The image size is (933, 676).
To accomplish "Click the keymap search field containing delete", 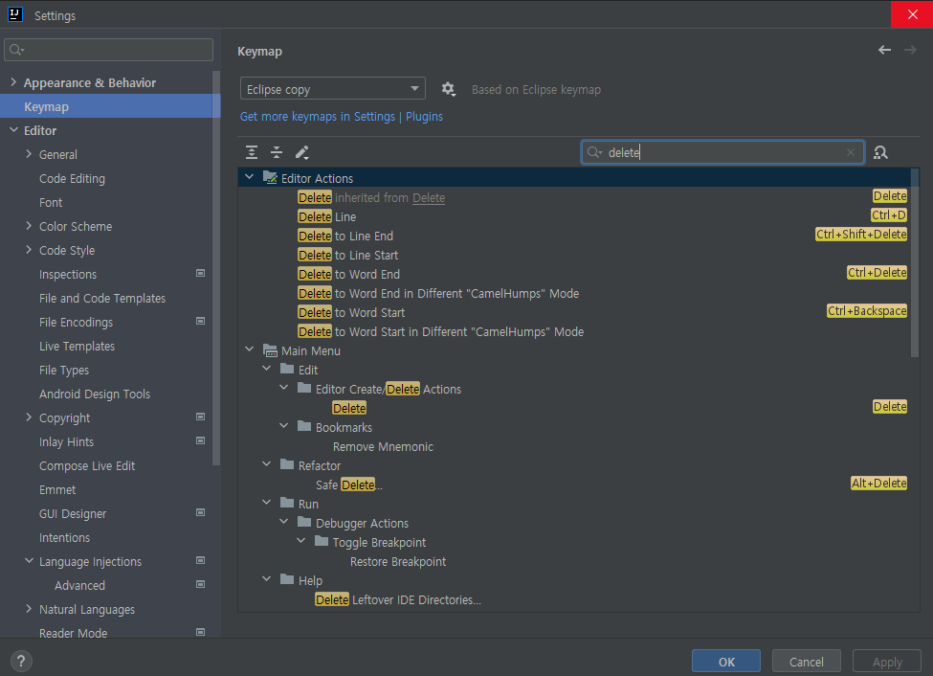I will tap(722, 152).
